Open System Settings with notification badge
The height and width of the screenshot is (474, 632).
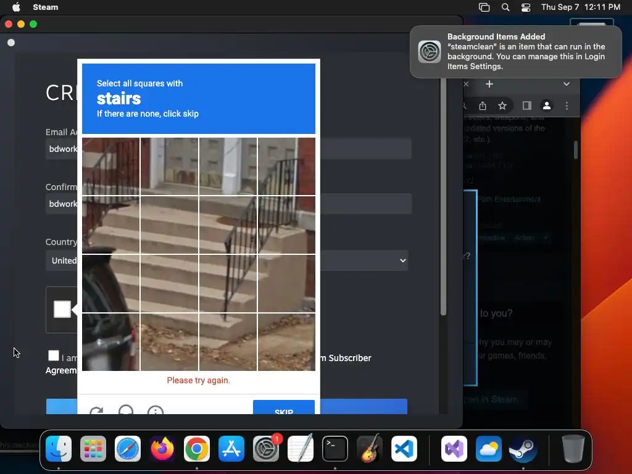click(x=266, y=449)
